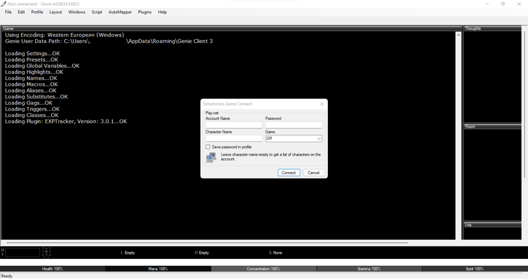The height and width of the screenshot is (279, 528).
Task: Click the Game panel title bar
Action: 231,28
